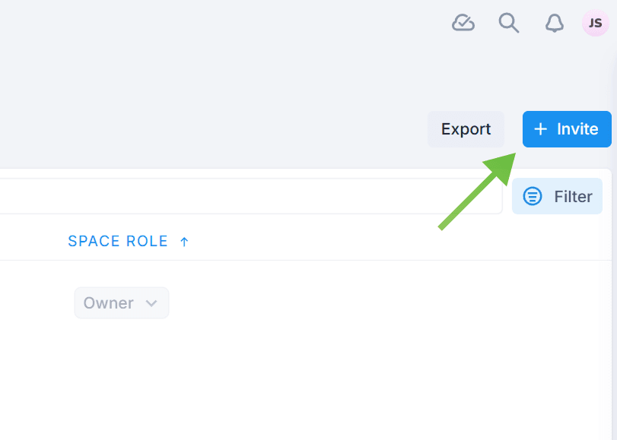This screenshot has width=617, height=440.
Task: Open search with the magnifier icon
Action: 508,23
